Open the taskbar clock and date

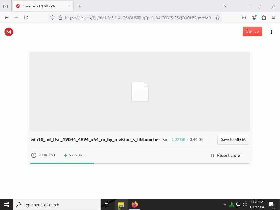click(256, 205)
